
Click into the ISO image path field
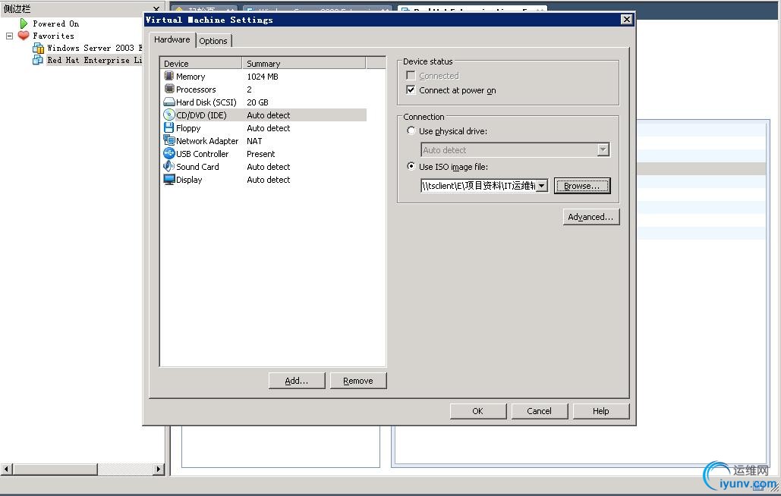click(x=478, y=186)
